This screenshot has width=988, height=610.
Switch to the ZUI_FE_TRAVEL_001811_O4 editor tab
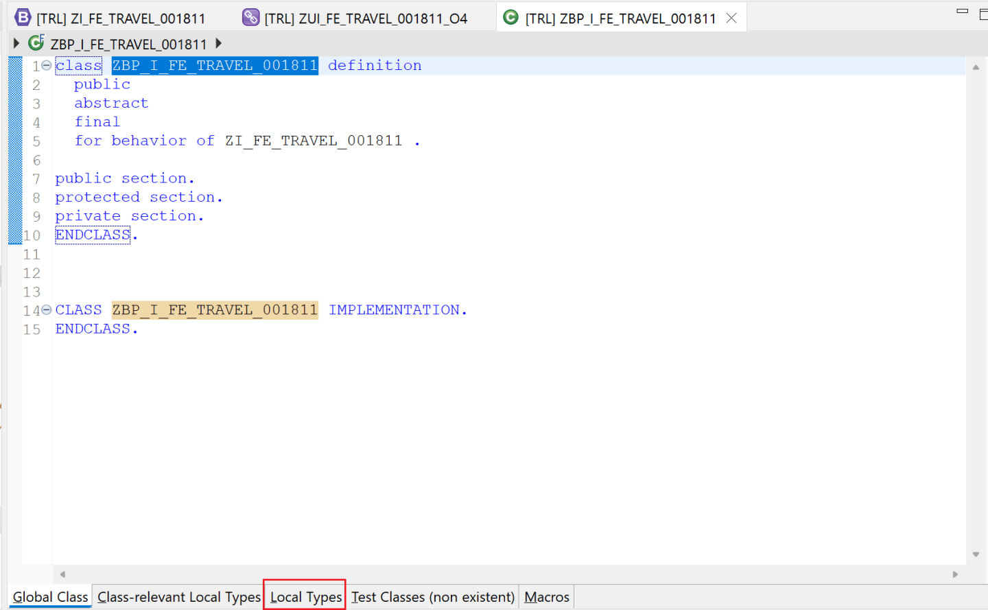pos(366,19)
